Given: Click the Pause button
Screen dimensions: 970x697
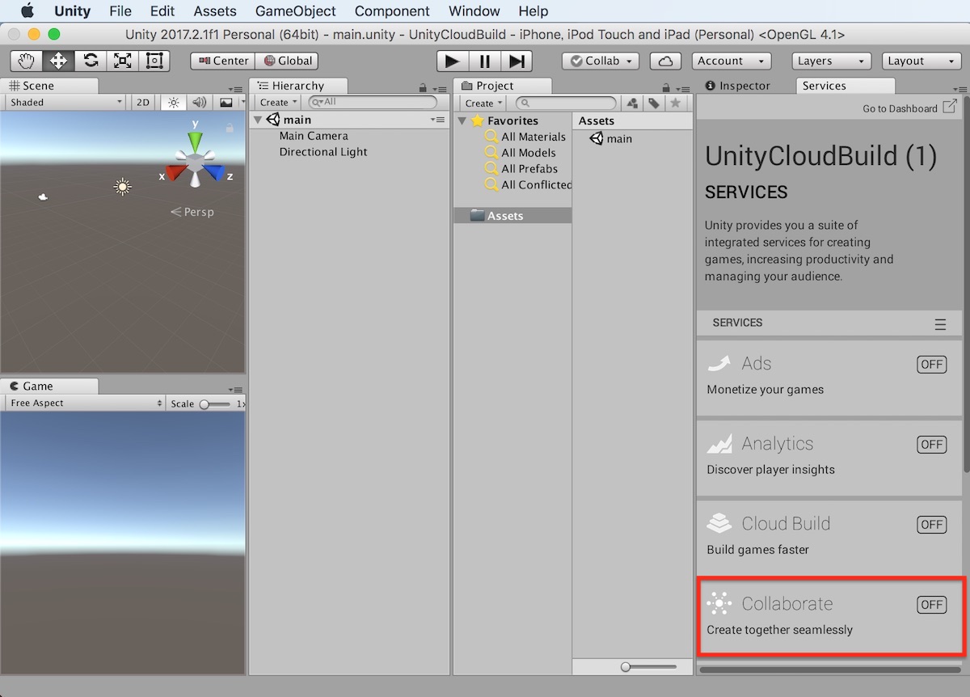Looking at the screenshot, I should pyautogui.click(x=485, y=61).
